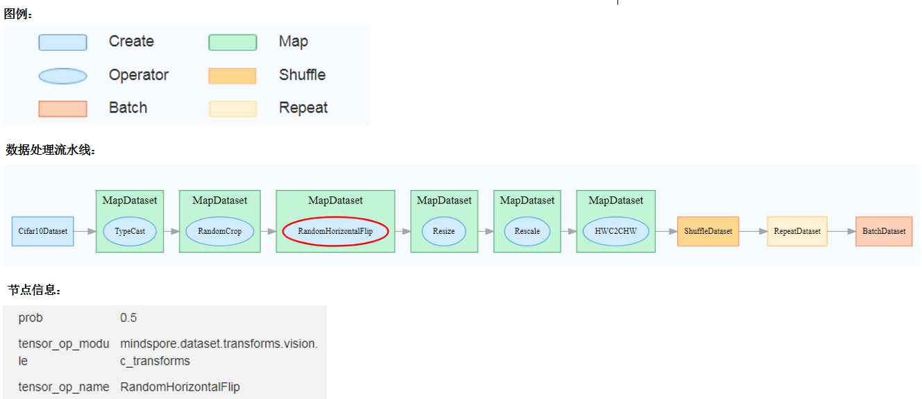Click the Cifar10Dataset source node

(x=42, y=231)
